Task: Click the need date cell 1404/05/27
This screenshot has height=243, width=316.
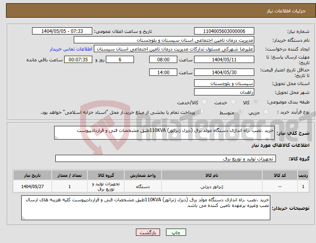Action: 32,186
